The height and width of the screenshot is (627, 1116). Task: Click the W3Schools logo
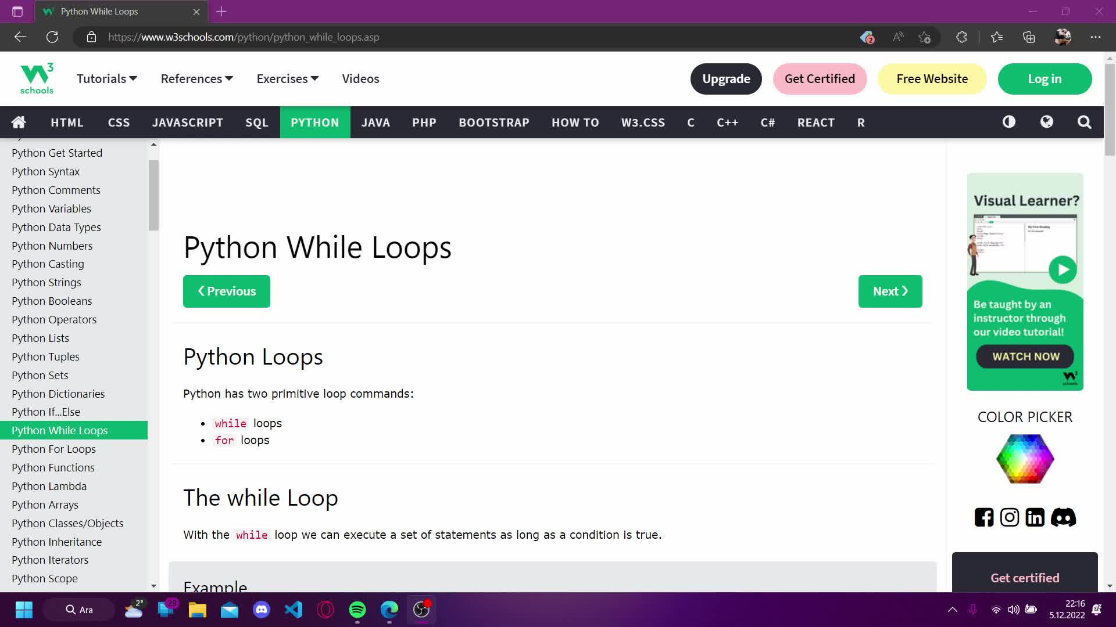[x=37, y=78]
